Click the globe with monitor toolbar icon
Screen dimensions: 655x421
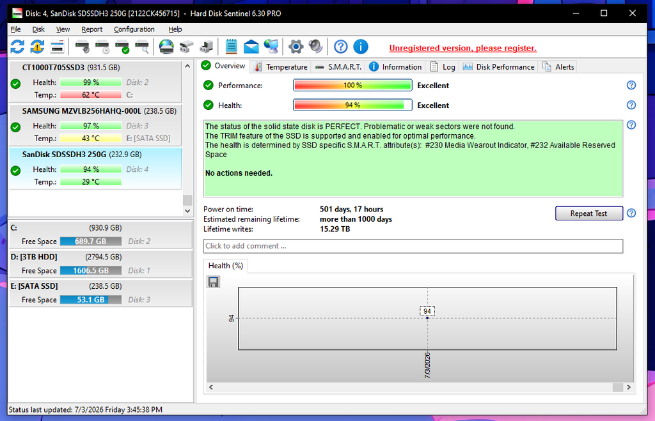pyautogui.click(x=271, y=47)
